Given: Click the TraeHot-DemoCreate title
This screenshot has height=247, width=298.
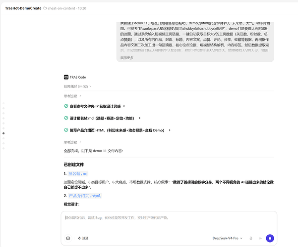Looking at the screenshot, I should pos(23,8).
